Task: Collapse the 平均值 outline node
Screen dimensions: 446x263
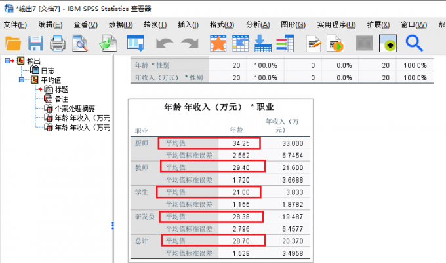Action: [22, 80]
